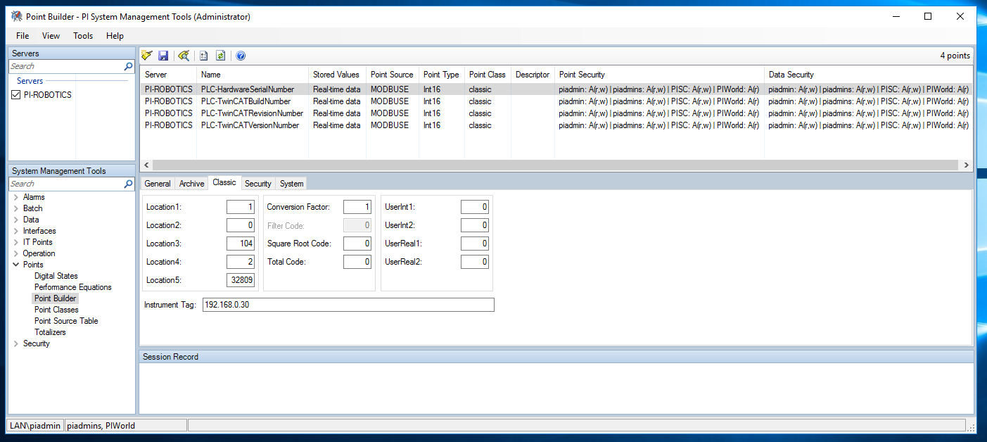Image resolution: width=987 pixels, height=442 pixels.
Task: Expand the Batch tree node
Action: pos(15,208)
